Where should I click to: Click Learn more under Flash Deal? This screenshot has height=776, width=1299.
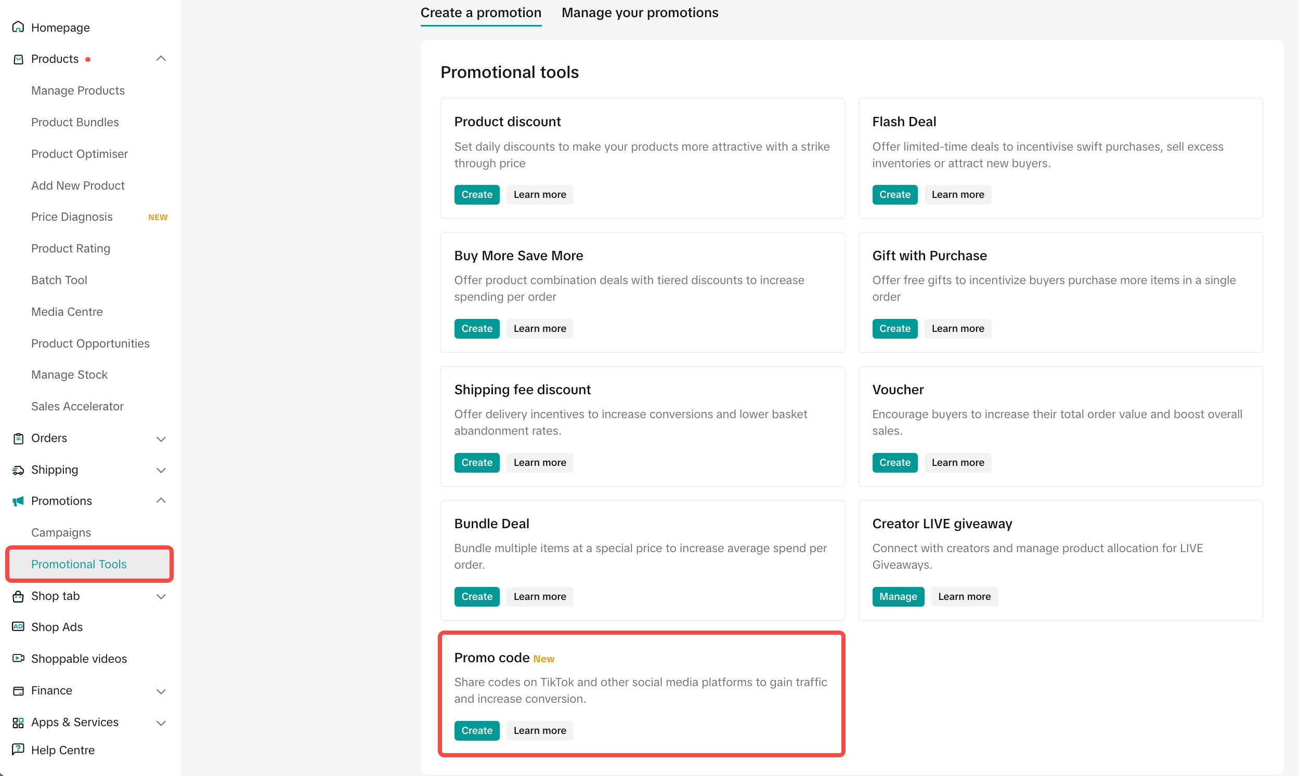click(957, 195)
